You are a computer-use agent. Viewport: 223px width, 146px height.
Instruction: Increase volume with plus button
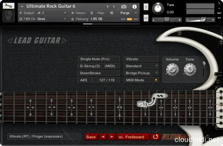point(213,20)
